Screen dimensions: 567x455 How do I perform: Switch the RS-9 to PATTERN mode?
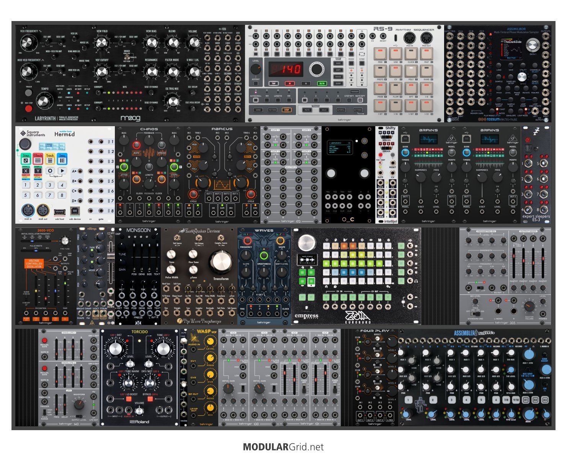[x=272, y=110]
